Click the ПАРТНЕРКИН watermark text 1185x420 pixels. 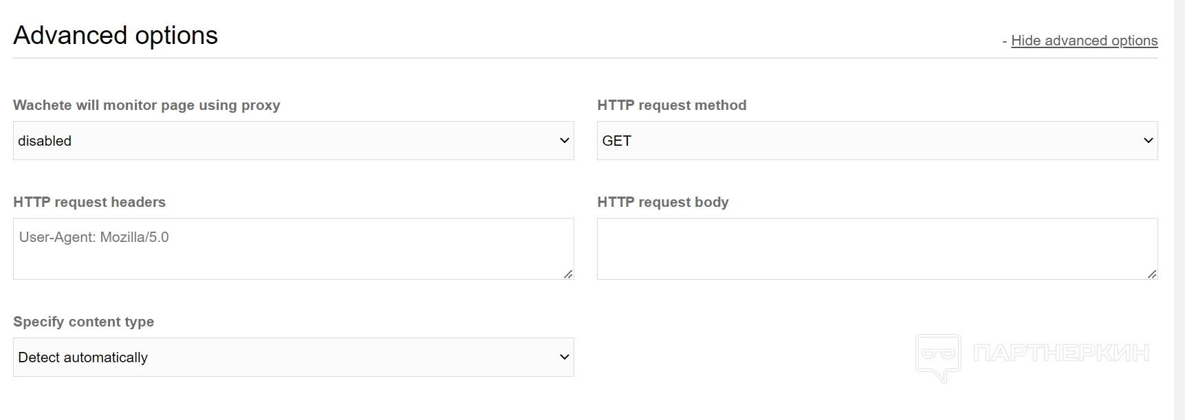(x=1061, y=353)
